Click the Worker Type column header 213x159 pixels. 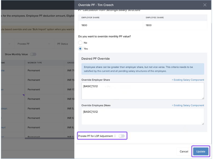coord(35,63)
